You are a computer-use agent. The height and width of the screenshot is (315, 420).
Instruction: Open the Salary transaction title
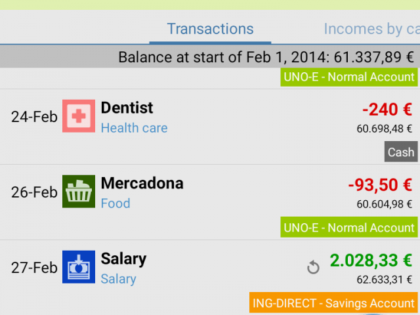click(123, 259)
